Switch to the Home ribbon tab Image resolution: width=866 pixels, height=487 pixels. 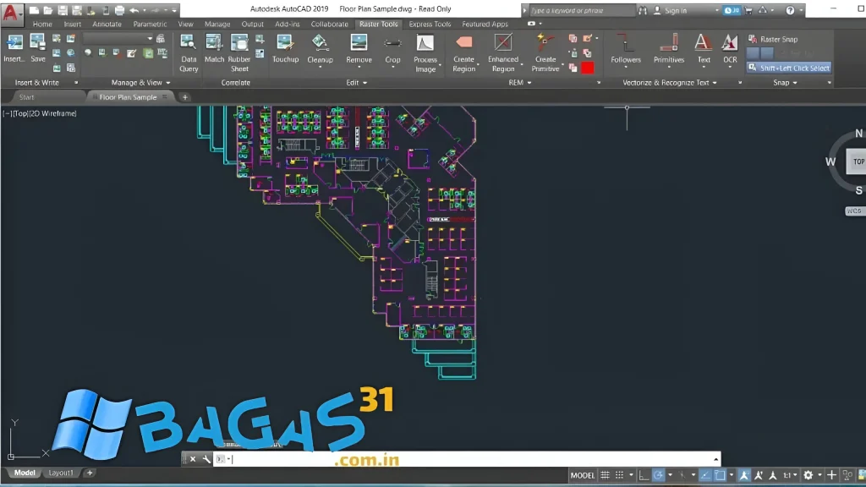click(x=42, y=25)
